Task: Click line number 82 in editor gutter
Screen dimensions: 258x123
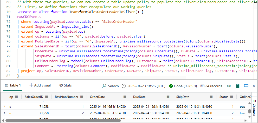Action: coord(8,71)
